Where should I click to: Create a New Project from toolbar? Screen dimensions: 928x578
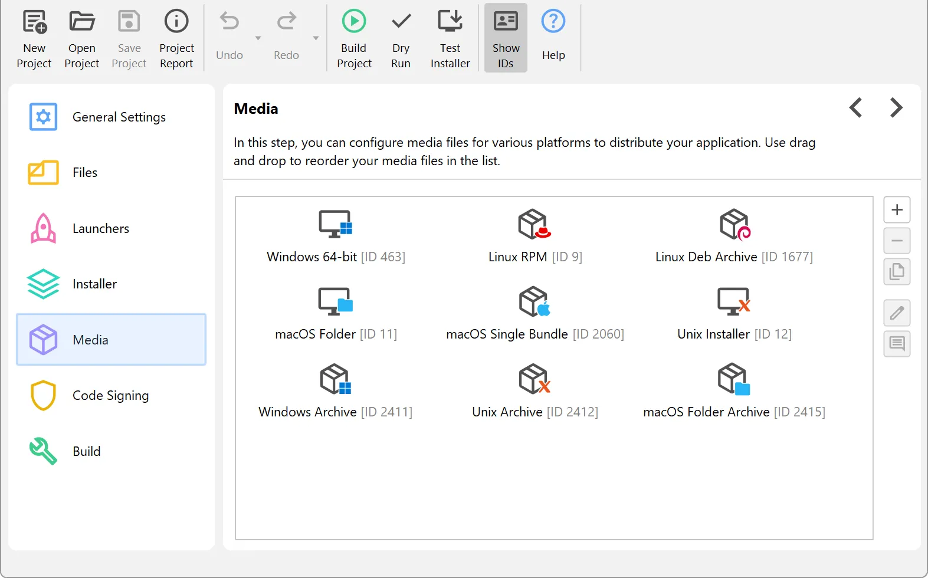[x=34, y=38]
